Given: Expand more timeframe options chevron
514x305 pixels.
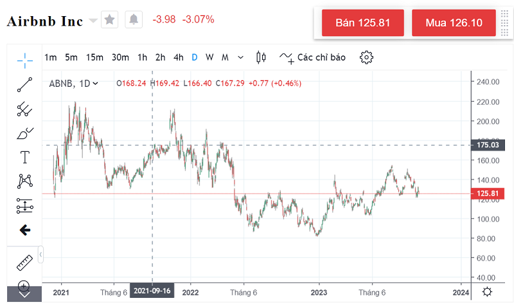Looking at the screenshot, I should point(241,57).
